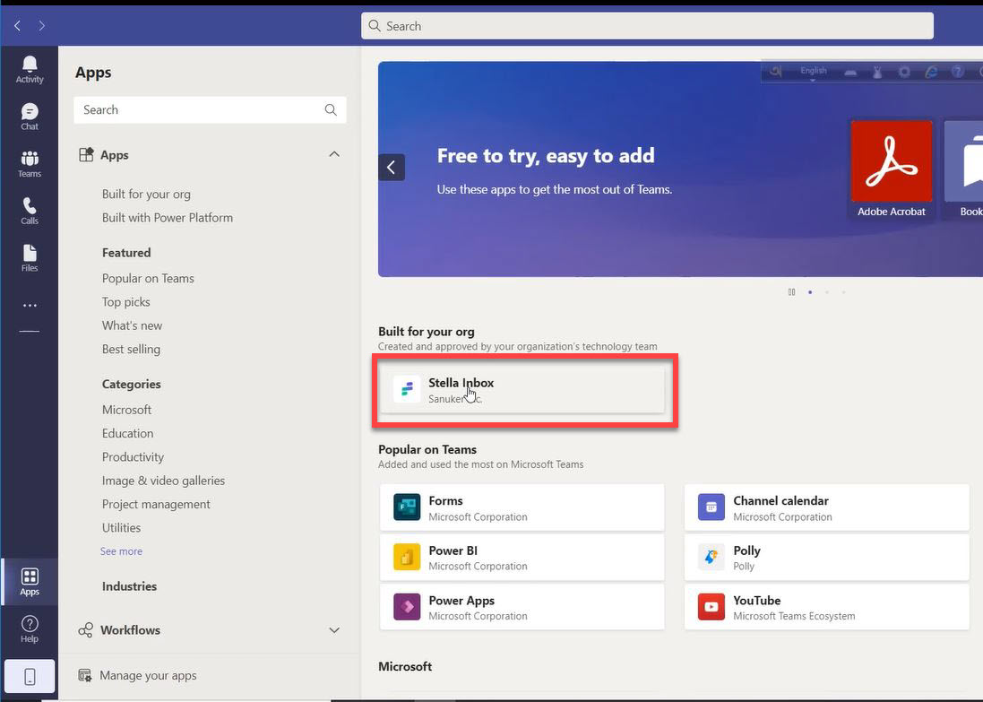The width and height of the screenshot is (983, 702).
Task: Click the Apps section label in sidebar
Action: [x=114, y=155]
